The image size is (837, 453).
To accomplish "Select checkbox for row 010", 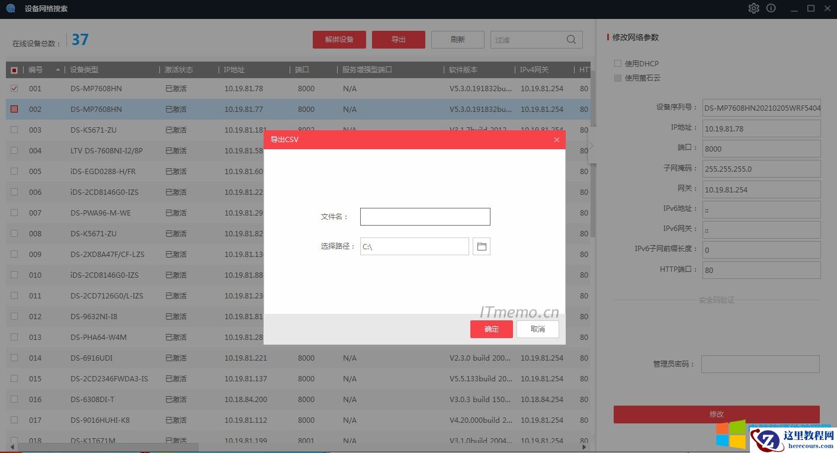I will click(x=14, y=275).
